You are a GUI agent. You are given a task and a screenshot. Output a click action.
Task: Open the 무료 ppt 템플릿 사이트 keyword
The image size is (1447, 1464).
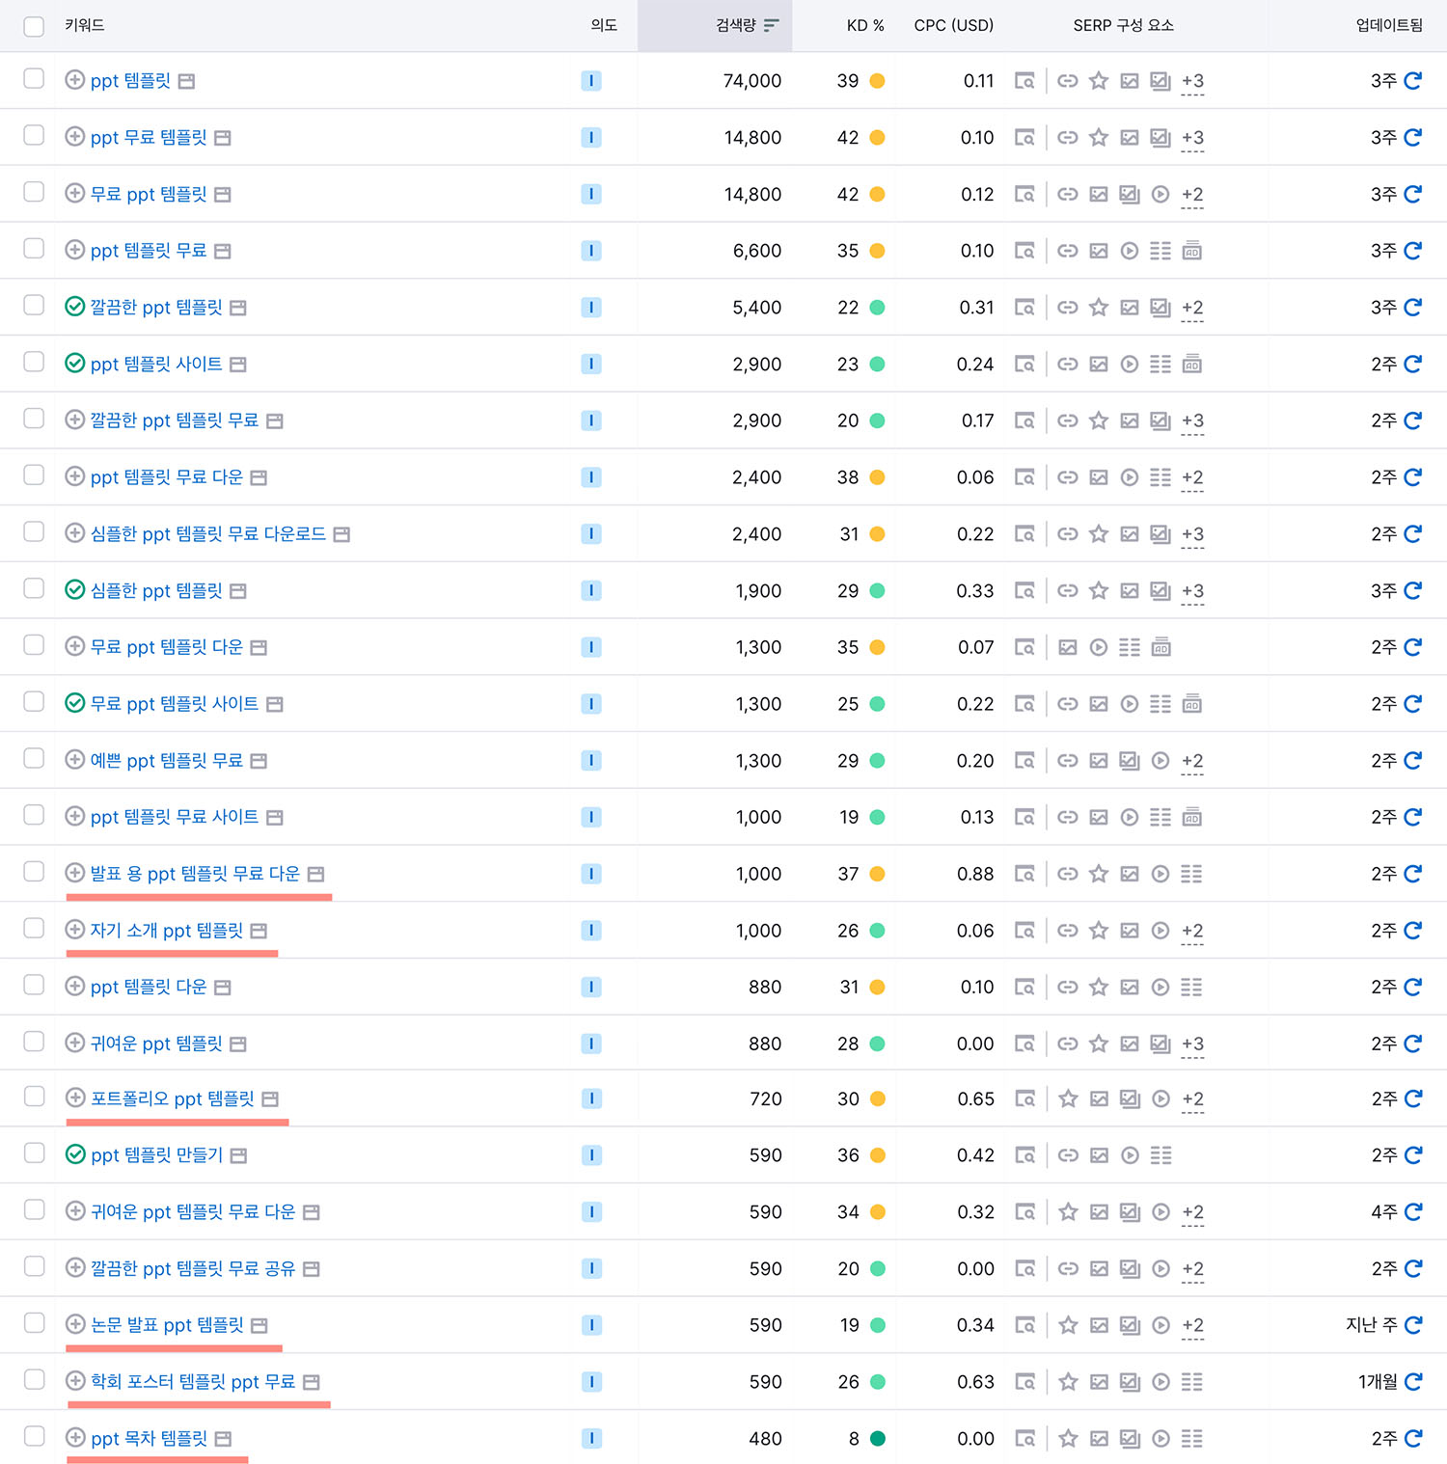pos(175,704)
